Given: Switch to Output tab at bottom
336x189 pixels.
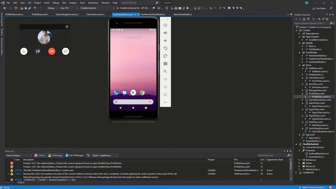Looking at the screenshot, I should point(21,183).
